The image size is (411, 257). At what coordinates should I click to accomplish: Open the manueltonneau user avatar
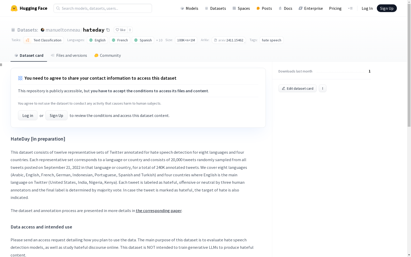click(x=43, y=30)
